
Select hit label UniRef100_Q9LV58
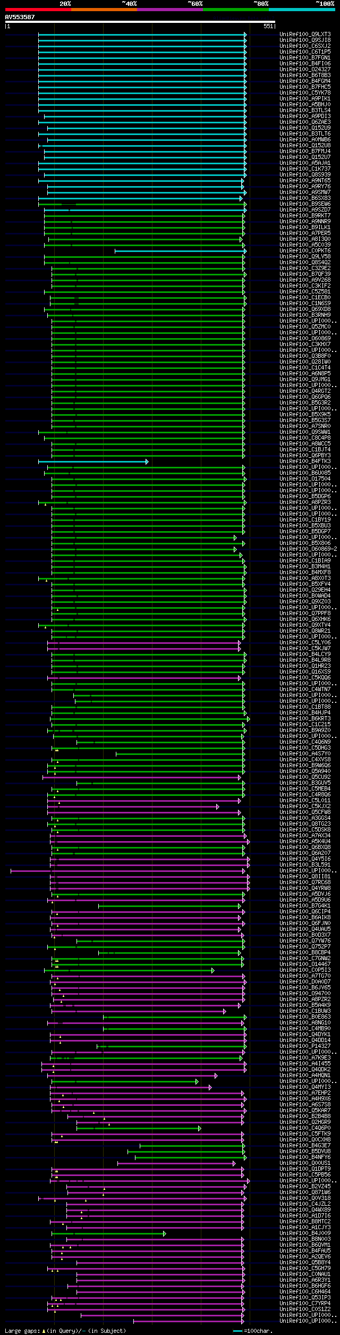(305, 257)
